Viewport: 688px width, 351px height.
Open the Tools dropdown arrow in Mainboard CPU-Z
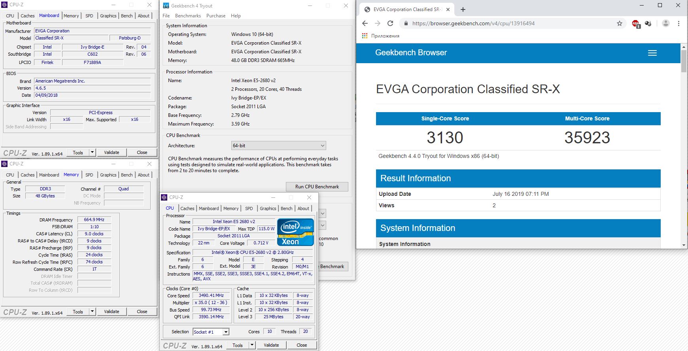click(92, 152)
